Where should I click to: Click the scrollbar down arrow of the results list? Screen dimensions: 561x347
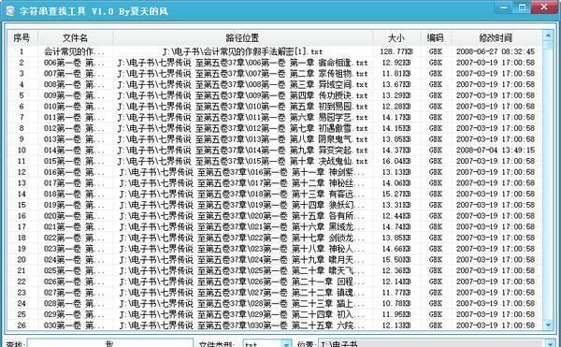click(548, 325)
